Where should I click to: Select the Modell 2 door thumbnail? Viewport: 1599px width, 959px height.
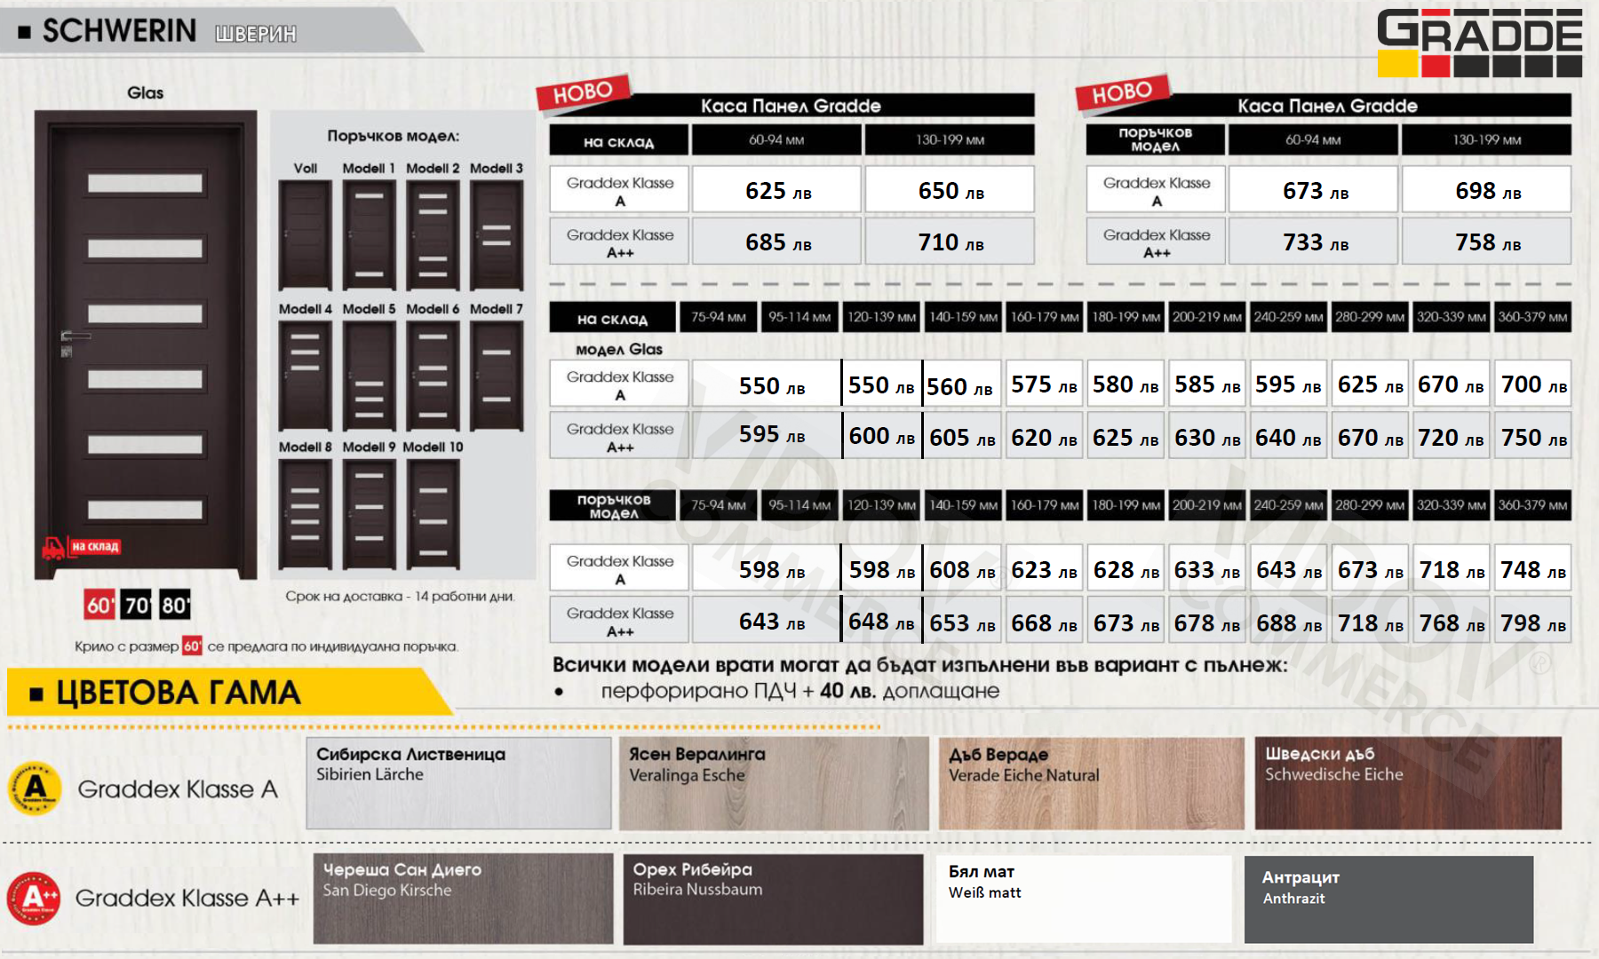(433, 235)
